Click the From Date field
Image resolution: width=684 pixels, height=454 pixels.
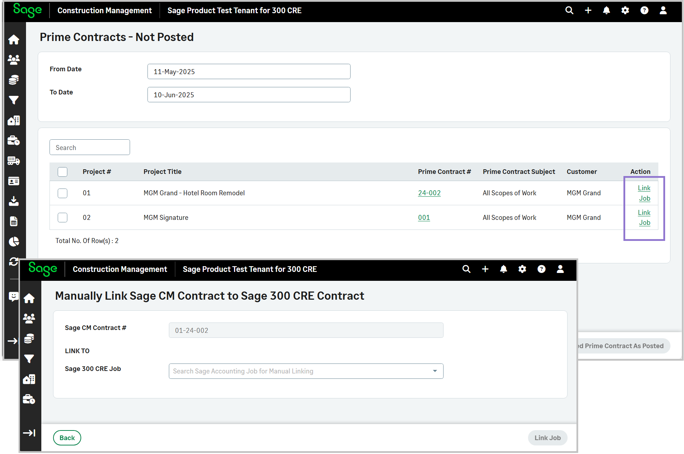click(249, 71)
